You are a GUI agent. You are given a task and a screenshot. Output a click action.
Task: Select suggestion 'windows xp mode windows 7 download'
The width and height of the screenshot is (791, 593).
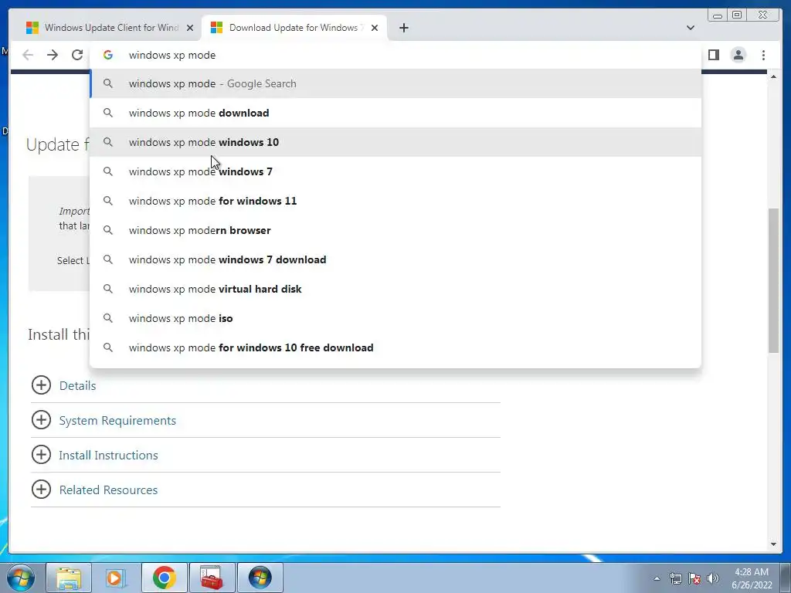tap(395, 259)
